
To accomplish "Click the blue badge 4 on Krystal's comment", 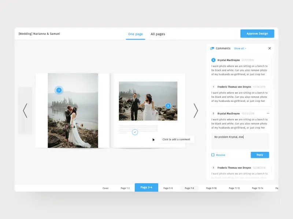I will (x=213, y=60).
